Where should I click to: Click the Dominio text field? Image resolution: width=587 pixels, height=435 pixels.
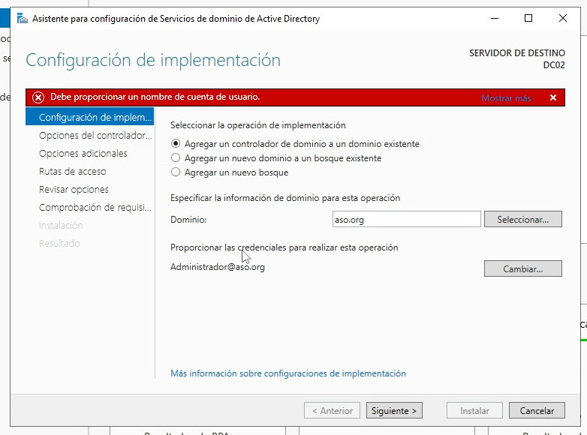point(405,219)
